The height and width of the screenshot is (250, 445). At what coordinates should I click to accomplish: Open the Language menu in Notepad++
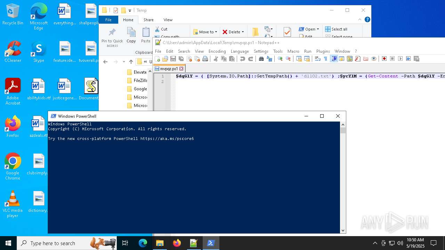240,51
